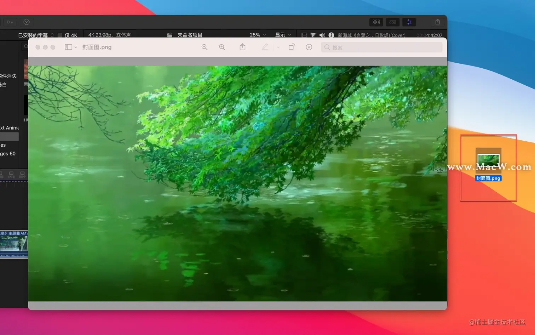The image size is (535, 335).
Task: Open the 显示 view options dropdown
Action: [x=283, y=35]
